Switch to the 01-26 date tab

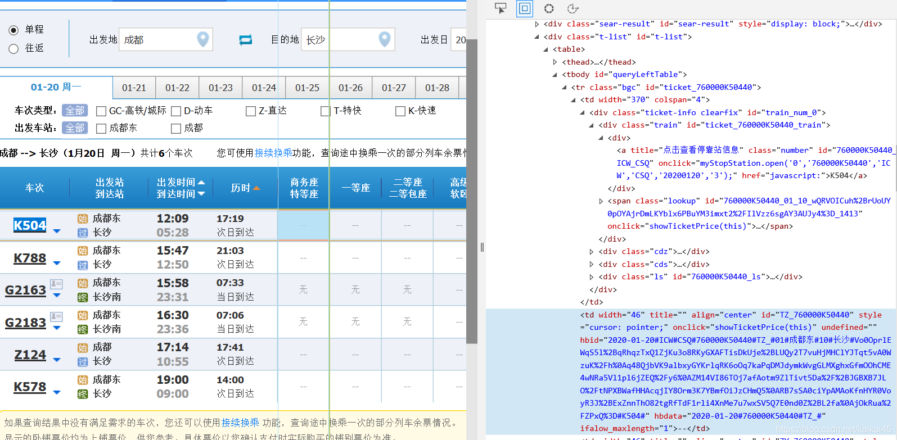pyautogui.click(x=350, y=88)
